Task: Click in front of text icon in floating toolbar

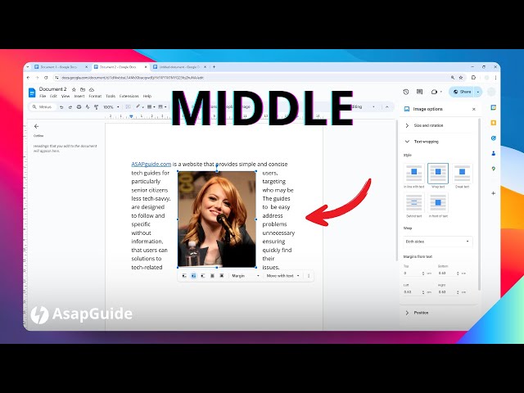Action: (222, 276)
